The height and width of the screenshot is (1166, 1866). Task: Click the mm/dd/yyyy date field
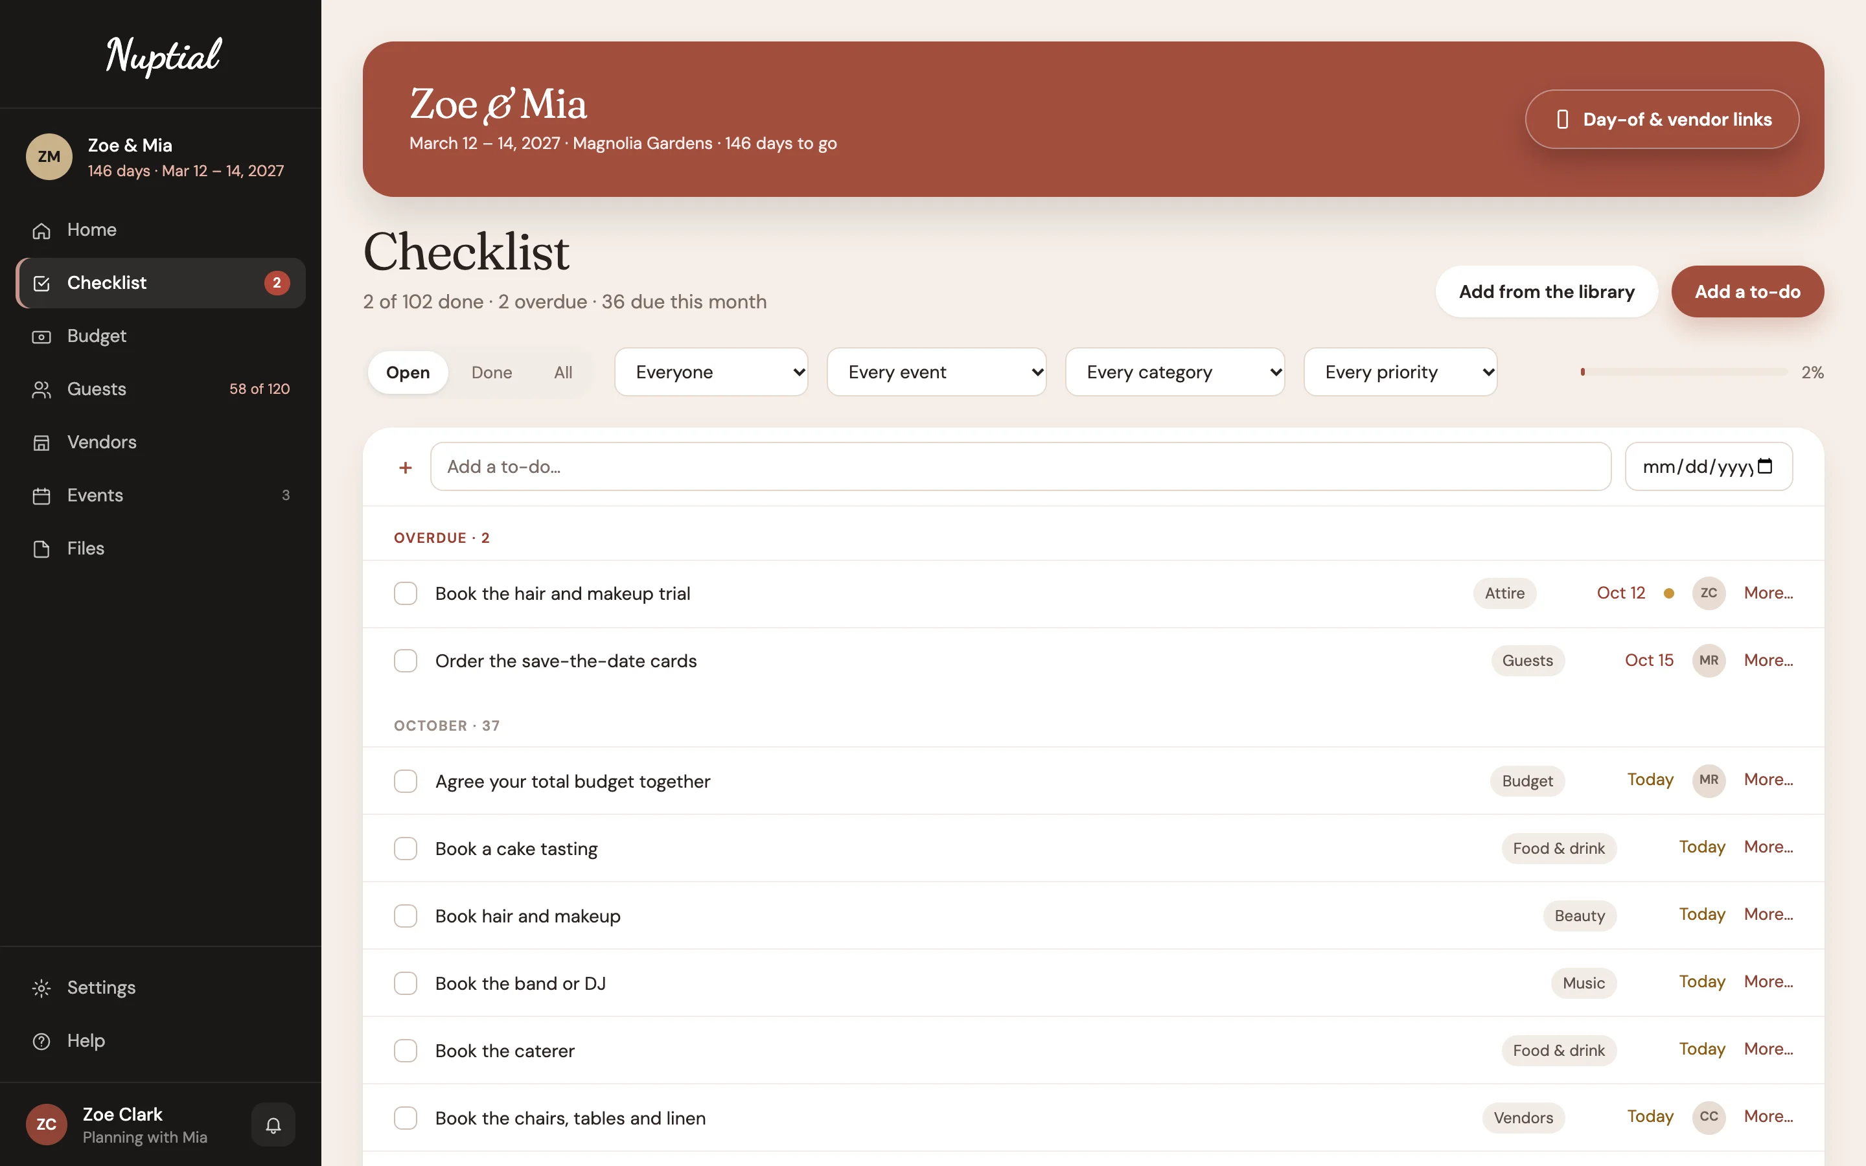click(x=1709, y=466)
